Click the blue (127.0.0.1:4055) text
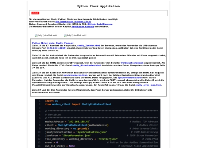The width and height of the screenshot is (197, 148). coord(57,48)
